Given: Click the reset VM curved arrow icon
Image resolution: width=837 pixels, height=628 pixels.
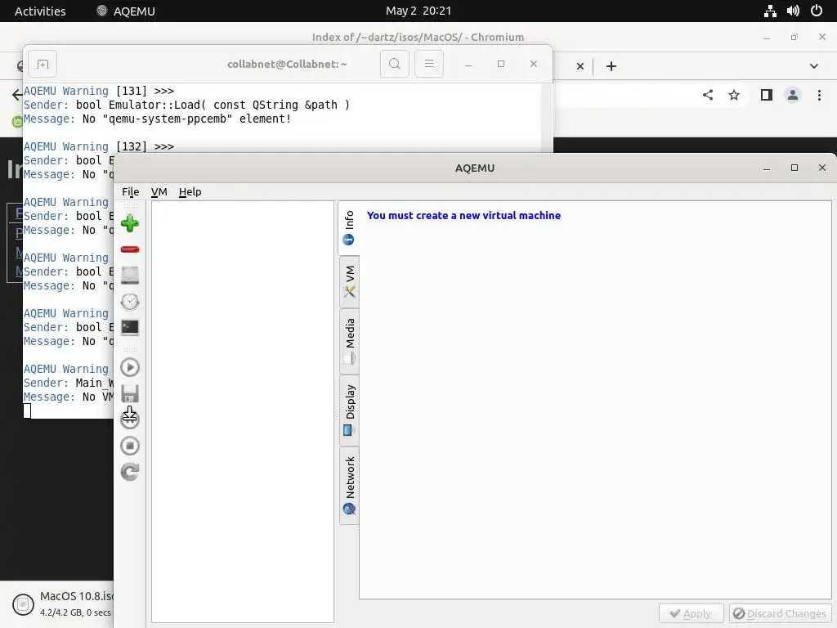Looking at the screenshot, I should coord(130,472).
